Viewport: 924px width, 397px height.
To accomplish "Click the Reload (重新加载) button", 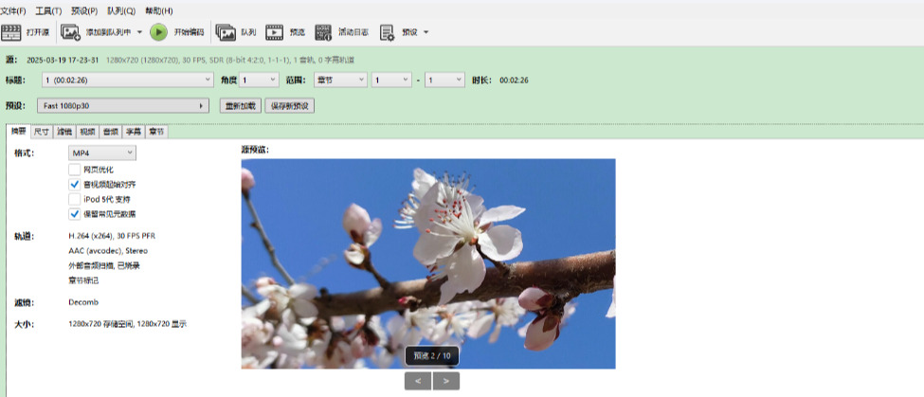I will click(241, 106).
